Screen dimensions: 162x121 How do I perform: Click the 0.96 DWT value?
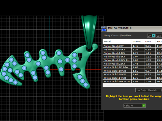point(148,46)
